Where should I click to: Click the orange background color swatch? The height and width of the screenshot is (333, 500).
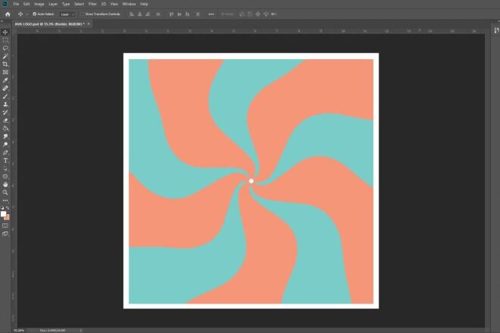pos(8,218)
